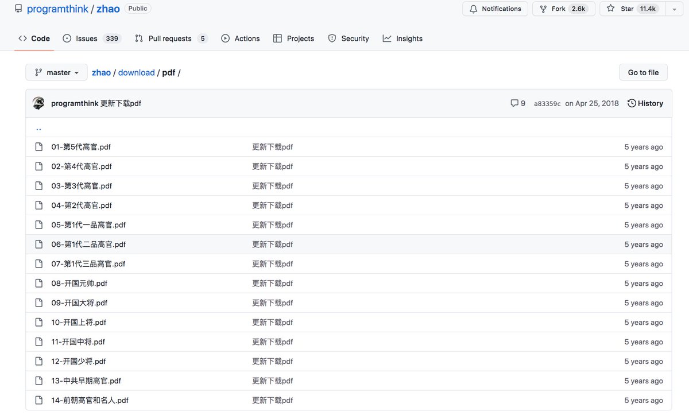The height and width of the screenshot is (415, 689).
Task: Click the 'on Apr 25, 2018' commit date
Action: tap(592, 103)
